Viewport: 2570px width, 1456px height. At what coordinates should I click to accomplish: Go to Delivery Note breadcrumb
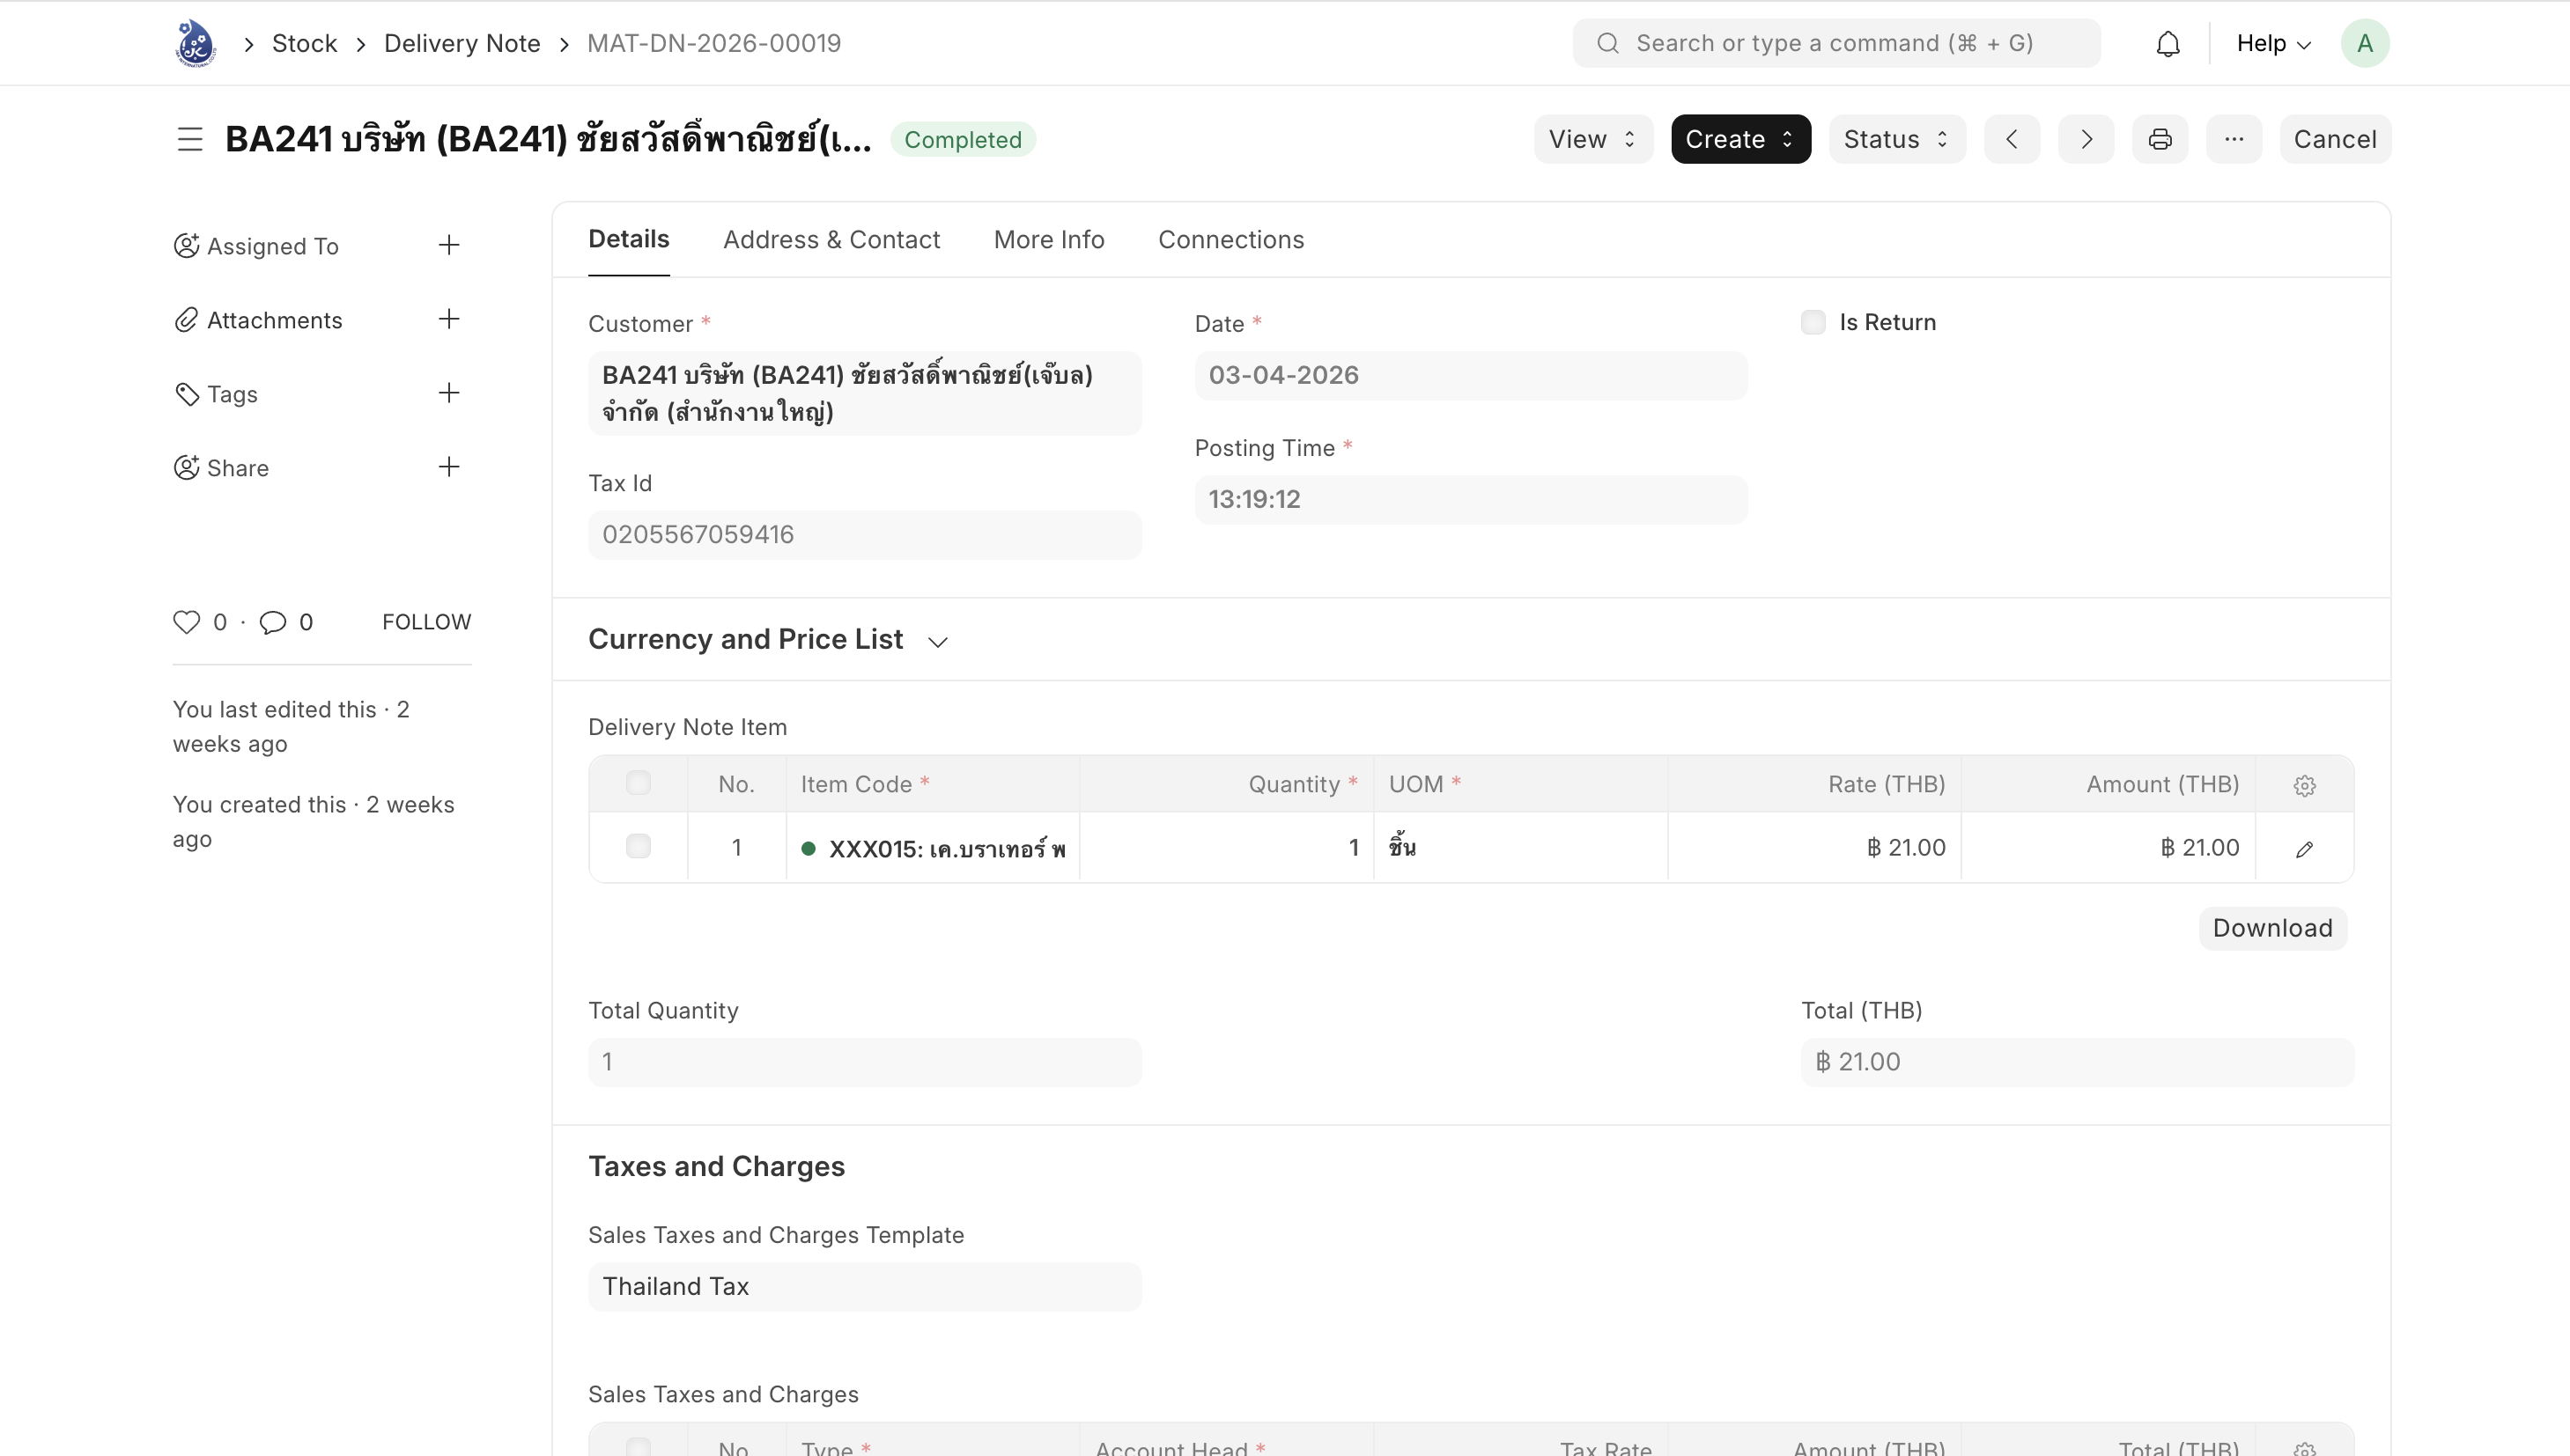pos(462,43)
